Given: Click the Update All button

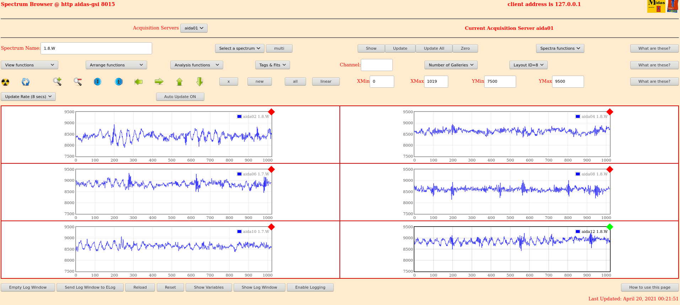Looking at the screenshot, I should coord(434,48).
